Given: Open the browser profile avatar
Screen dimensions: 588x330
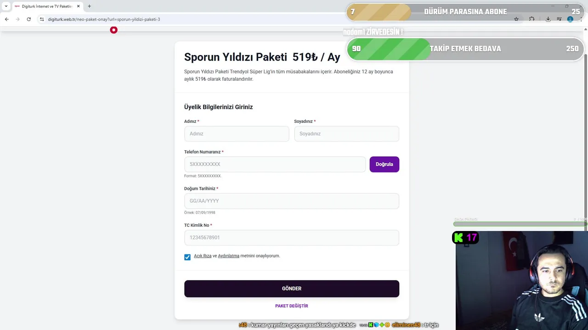Looking at the screenshot, I should coord(570,19).
